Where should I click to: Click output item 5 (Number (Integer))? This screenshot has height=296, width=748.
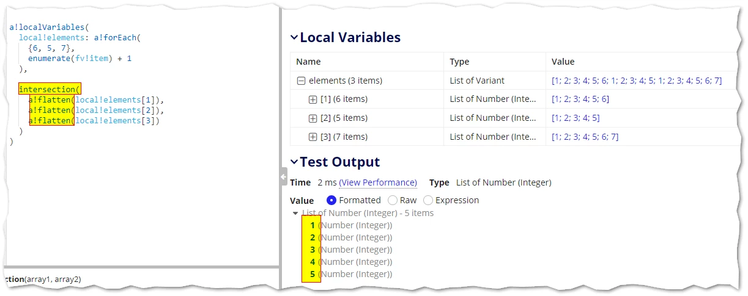point(352,275)
